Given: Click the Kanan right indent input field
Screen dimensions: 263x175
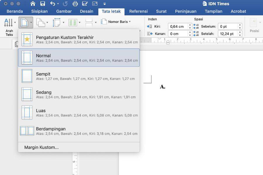Looking at the screenshot, I should pos(178,34).
